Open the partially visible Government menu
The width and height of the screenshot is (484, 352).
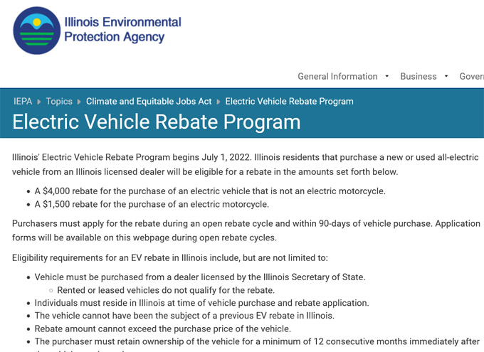coord(471,76)
